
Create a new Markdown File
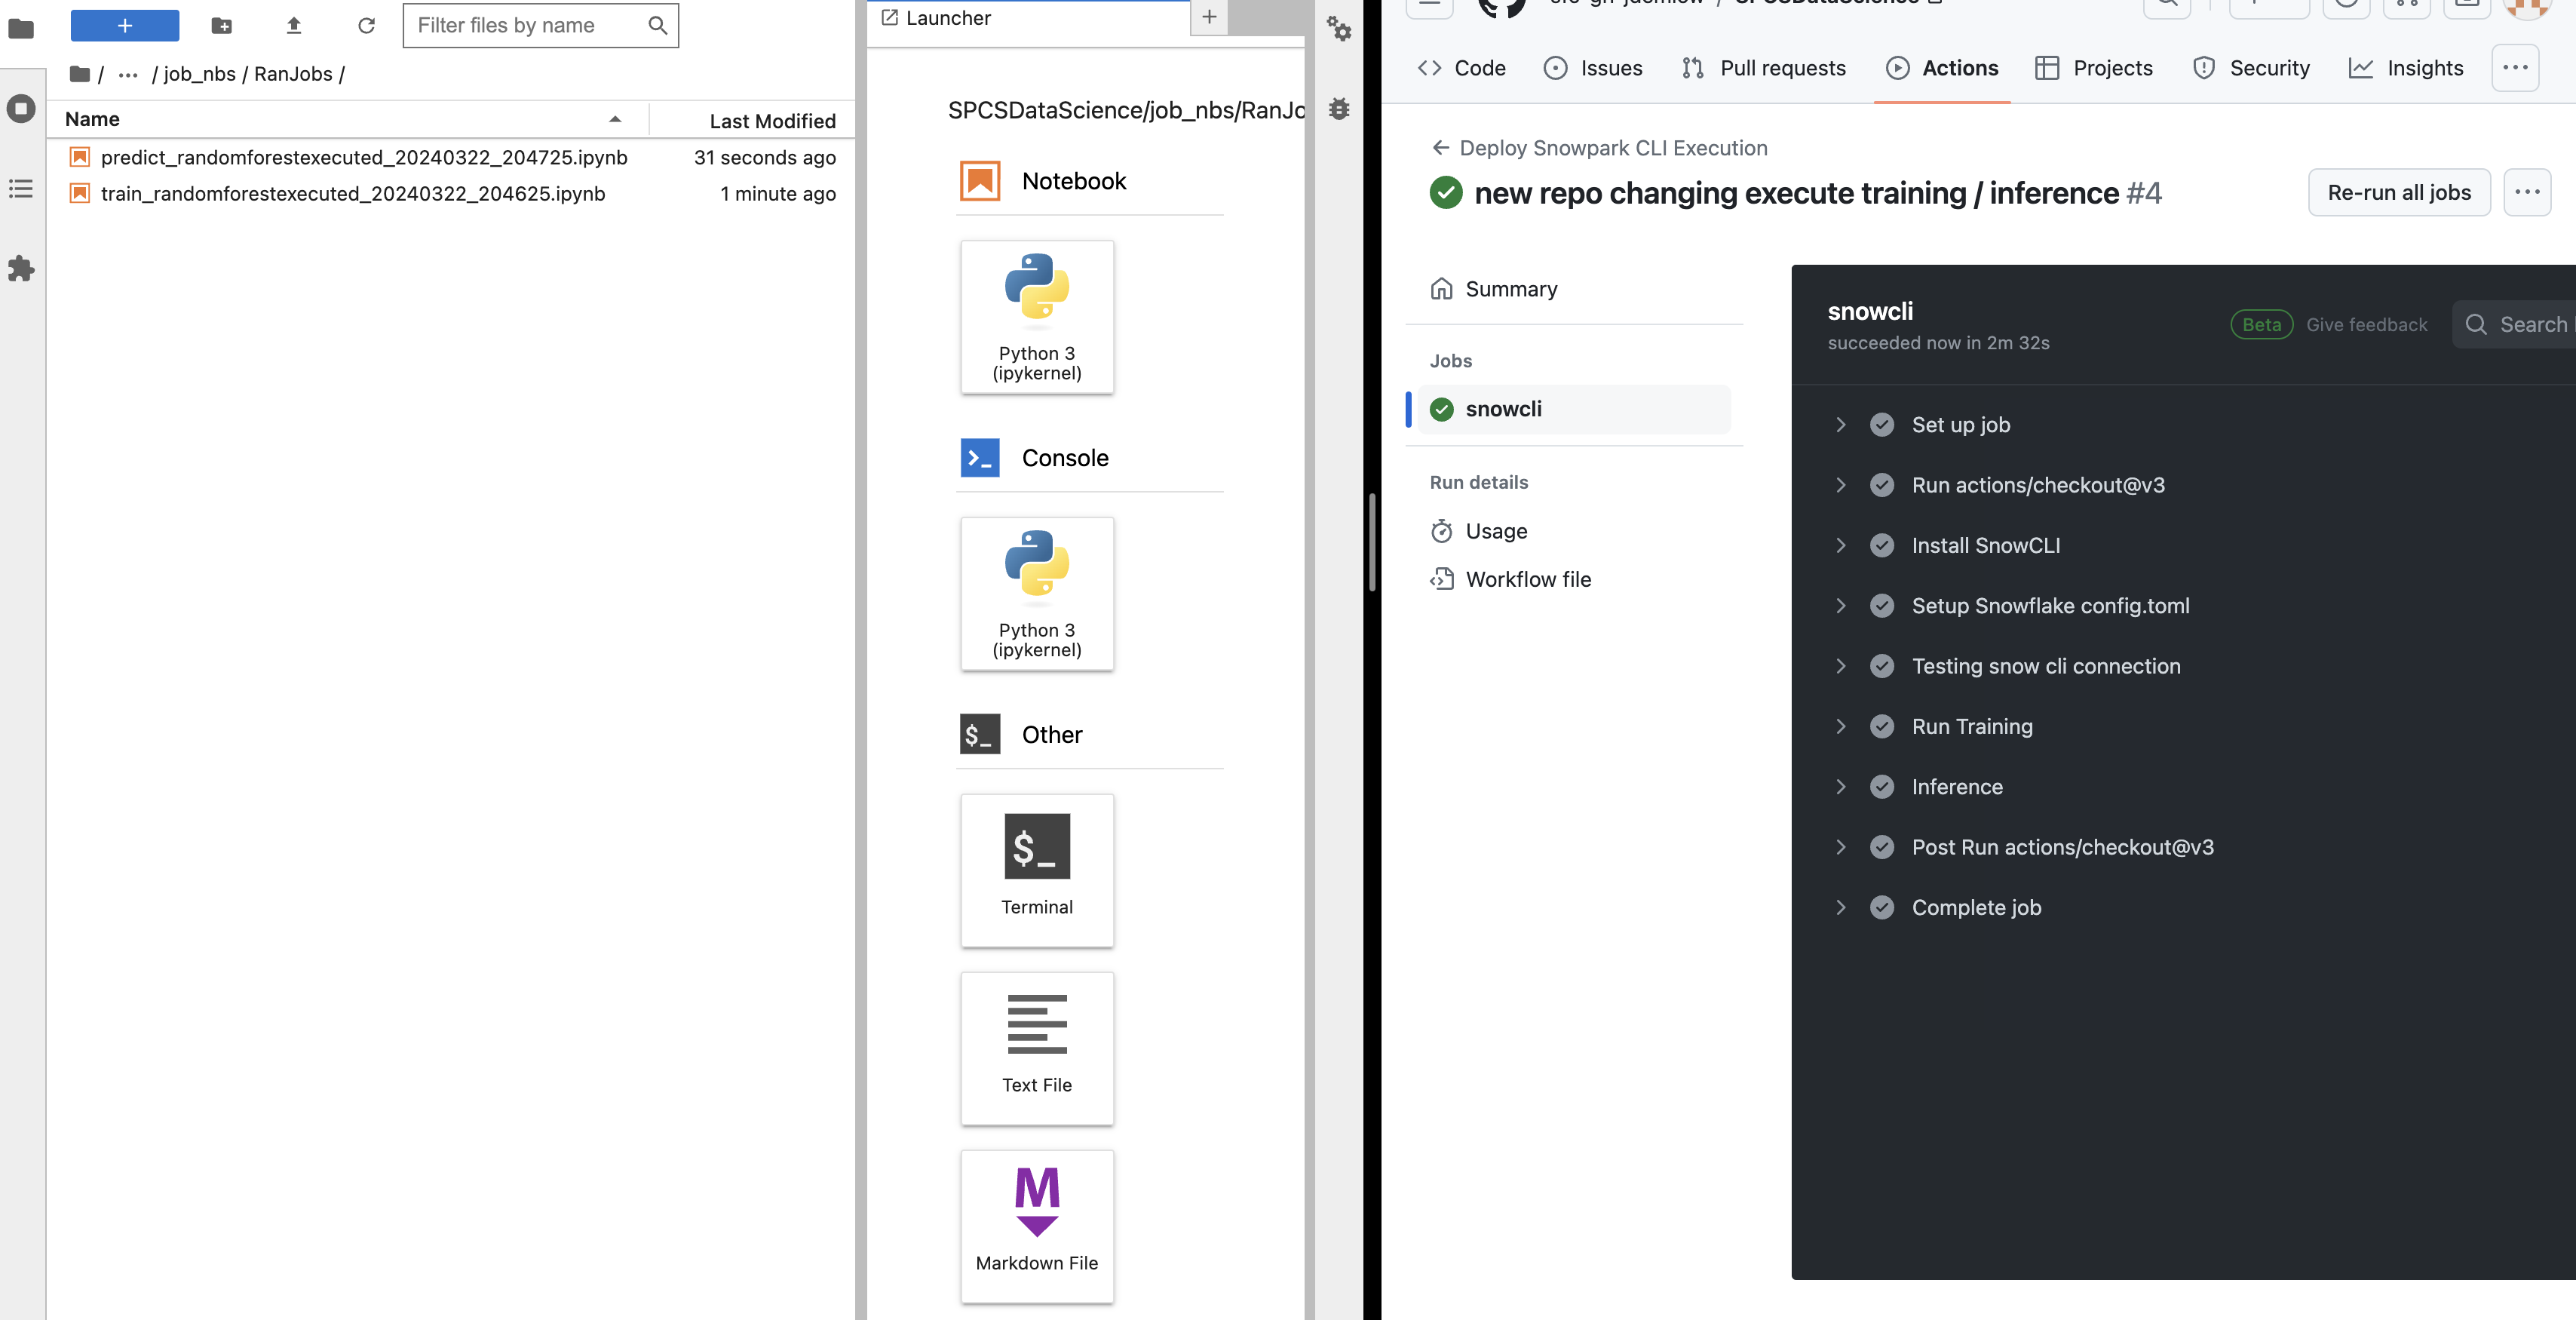pos(1037,1226)
